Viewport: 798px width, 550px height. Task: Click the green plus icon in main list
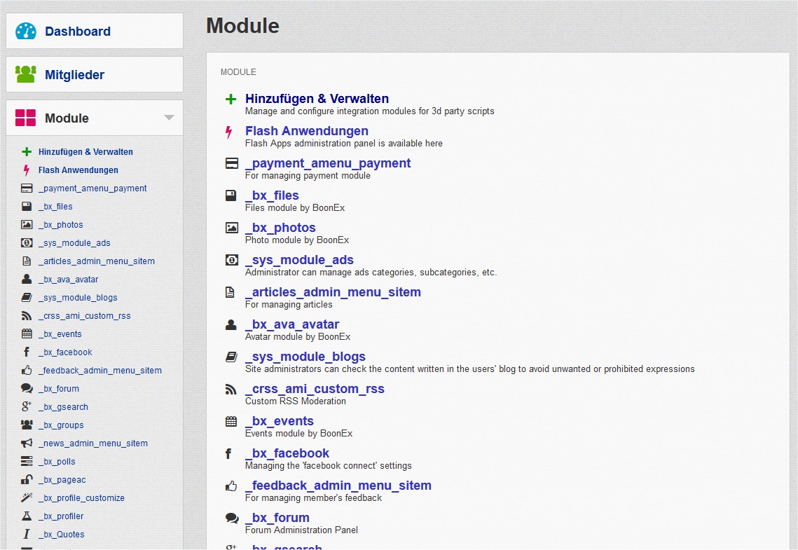click(231, 99)
